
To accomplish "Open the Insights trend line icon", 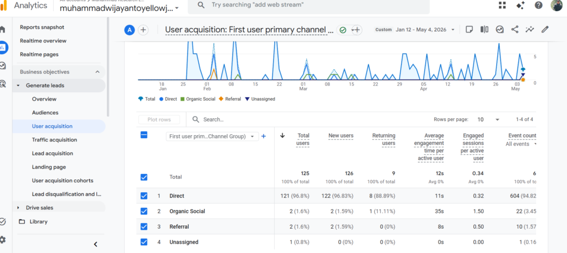I will [x=530, y=30].
